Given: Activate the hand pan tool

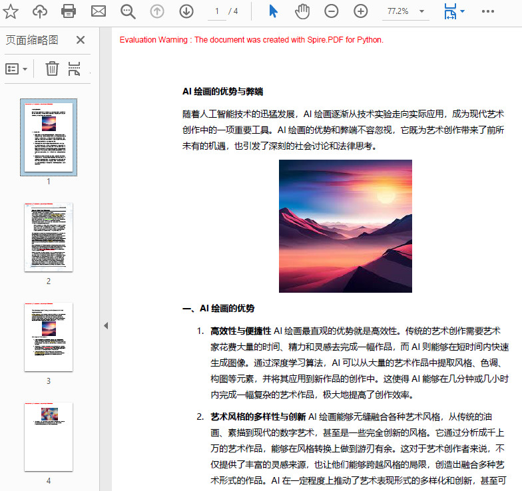Looking at the screenshot, I should pyautogui.click(x=302, y=11).
